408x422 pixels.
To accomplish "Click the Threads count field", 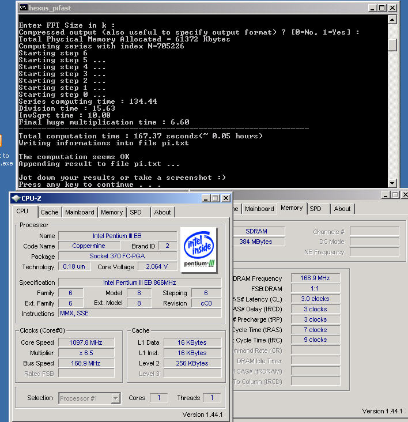I will click(x=212, y=398).
